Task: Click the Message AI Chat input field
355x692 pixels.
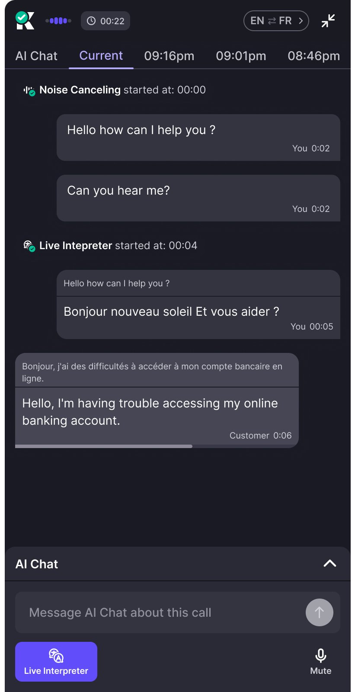Action: (160, 612)
